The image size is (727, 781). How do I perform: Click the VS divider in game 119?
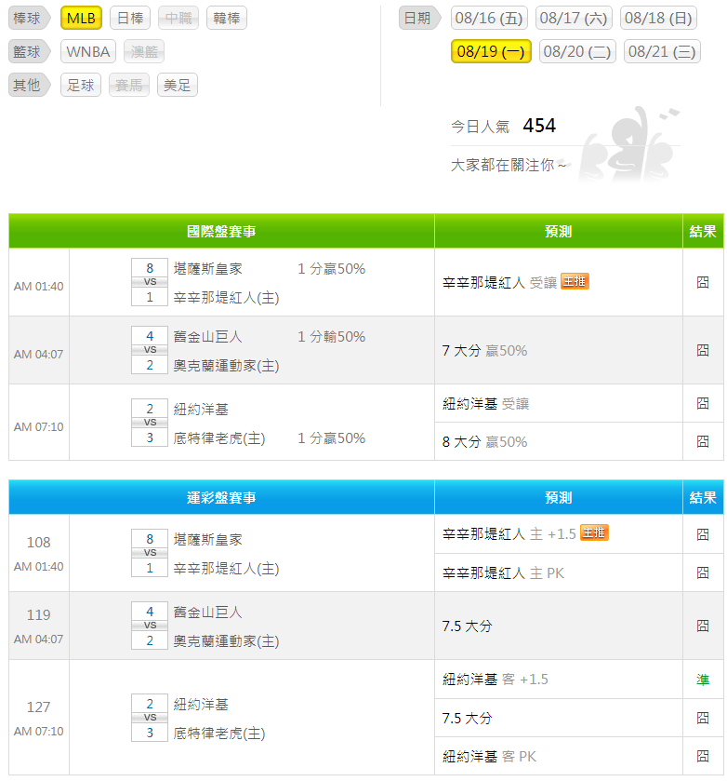point(150,626)
